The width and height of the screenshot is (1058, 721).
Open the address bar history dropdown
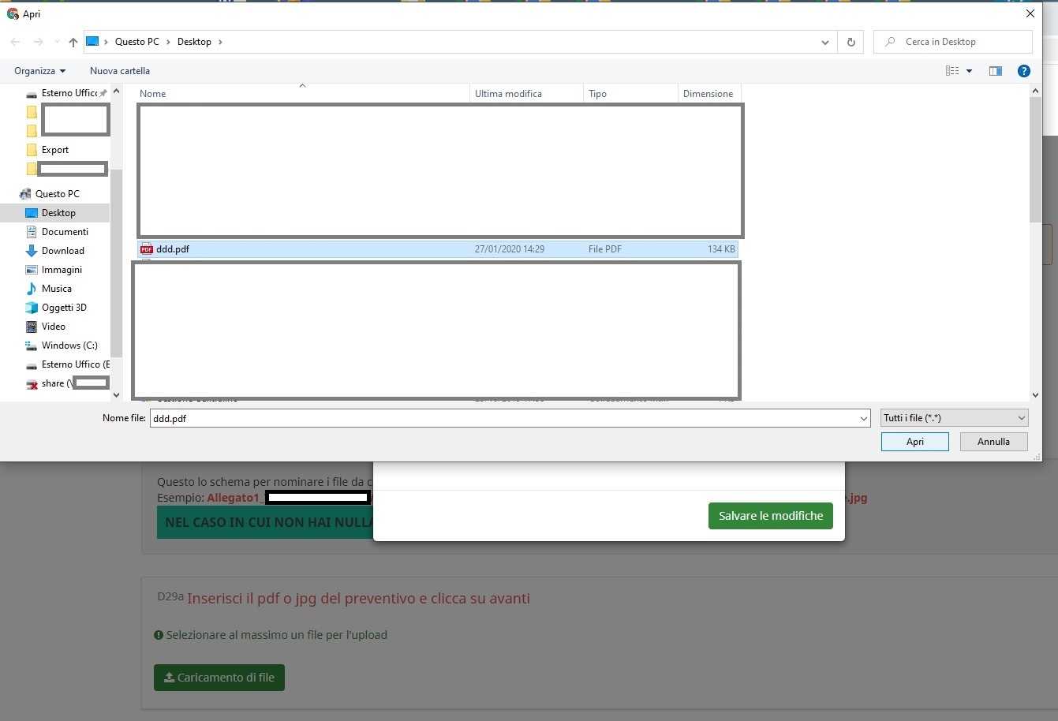(x=825, y=42)
